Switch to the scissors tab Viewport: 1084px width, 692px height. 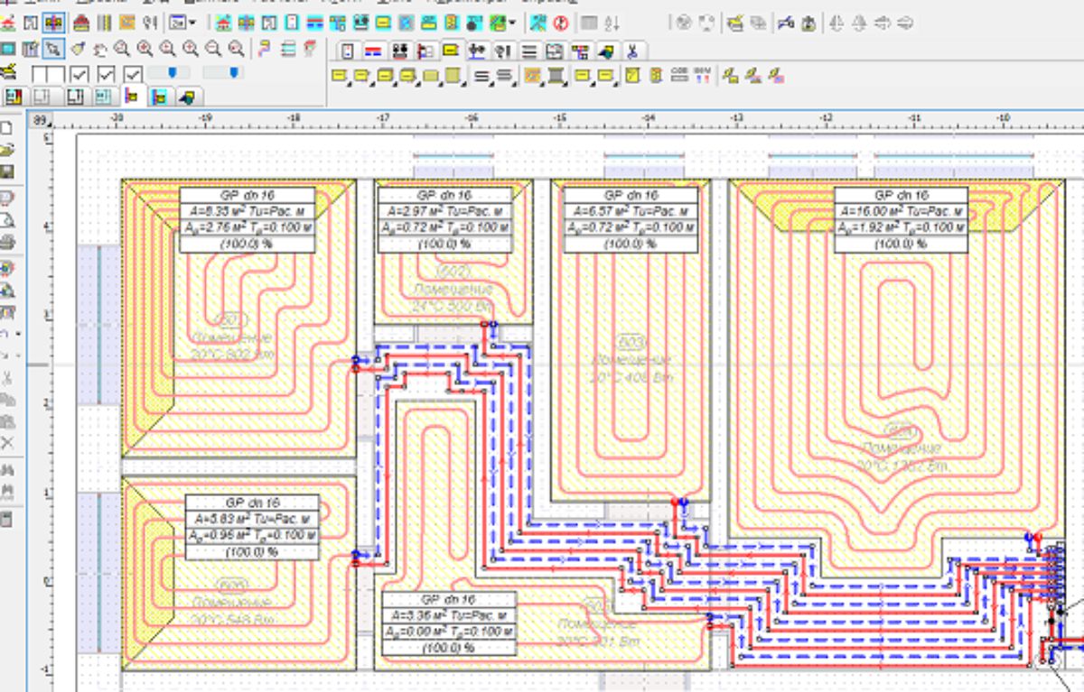(632, 51)
